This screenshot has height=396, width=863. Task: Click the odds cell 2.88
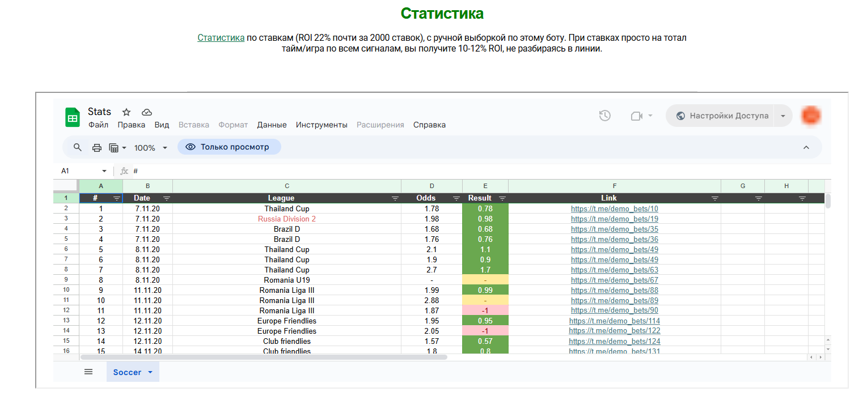(432, 300)
